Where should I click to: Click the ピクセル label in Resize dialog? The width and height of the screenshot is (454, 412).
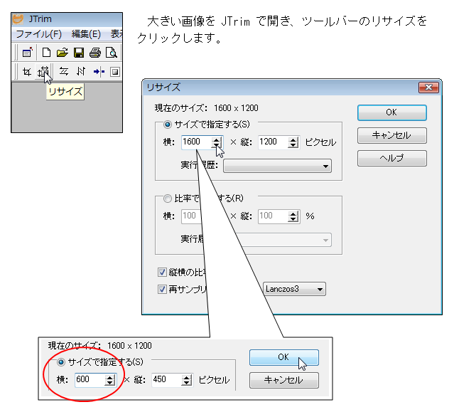click(320, 142)
